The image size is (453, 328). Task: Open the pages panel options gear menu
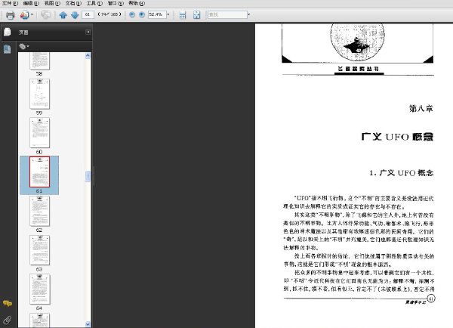24,46
